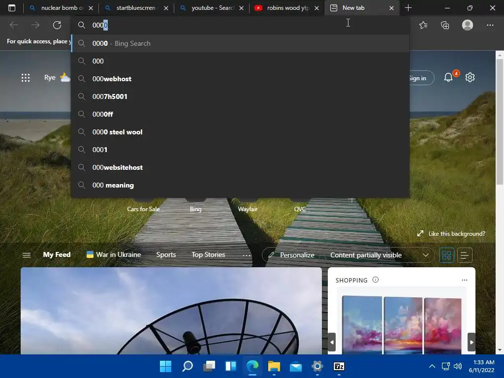Close the 'nuclear bomb' tab
The height and width of the screenshot is (378, 504).
tap(91, 8)
